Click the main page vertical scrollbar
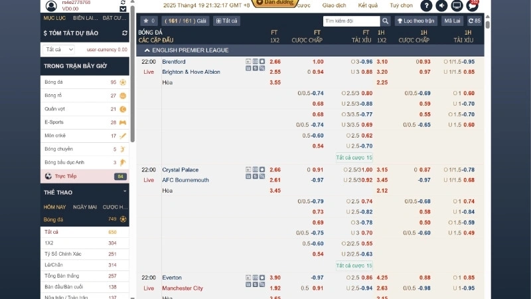The image size is (531, 299). (x=487, y=24)
